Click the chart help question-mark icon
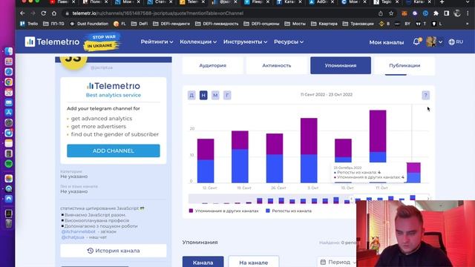 425,96
